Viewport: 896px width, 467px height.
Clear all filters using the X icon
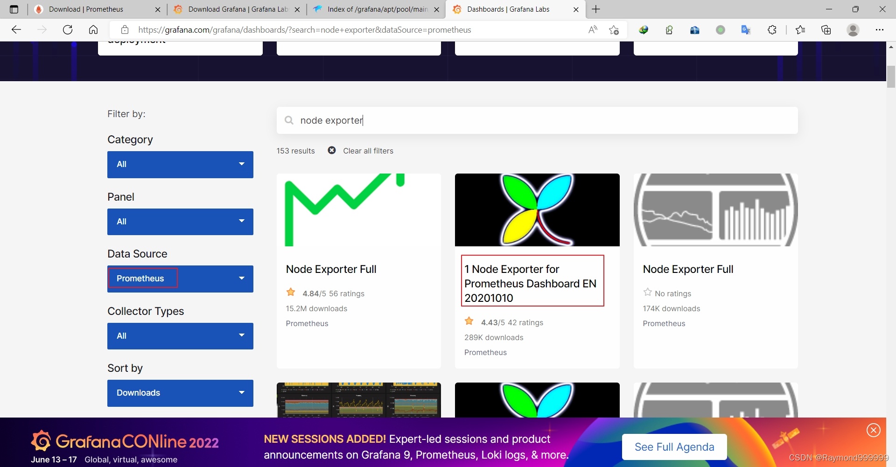pos(332,150)
